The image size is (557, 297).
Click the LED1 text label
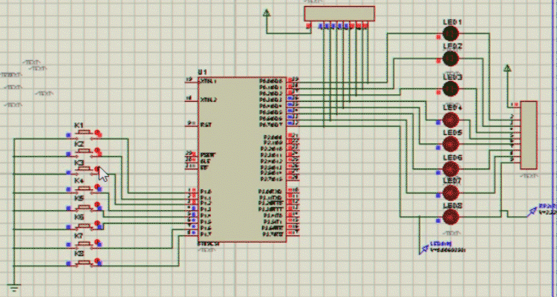[452, 22]
